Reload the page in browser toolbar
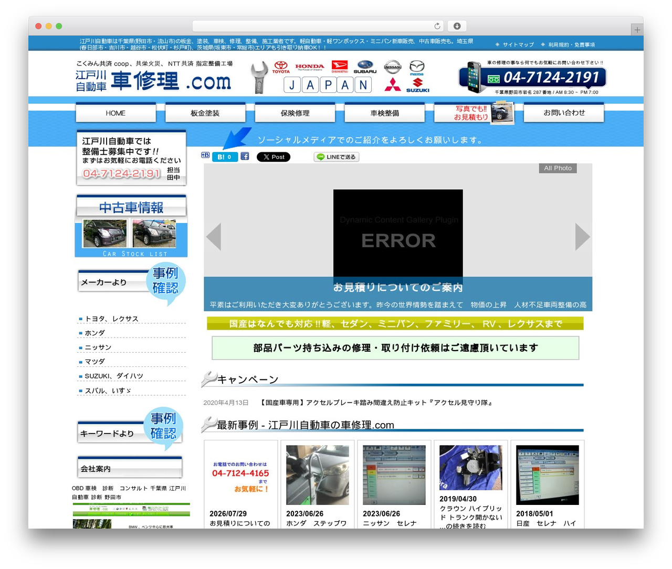The height and width of the screenshot is (569, 672). click(x=437, y=26)
